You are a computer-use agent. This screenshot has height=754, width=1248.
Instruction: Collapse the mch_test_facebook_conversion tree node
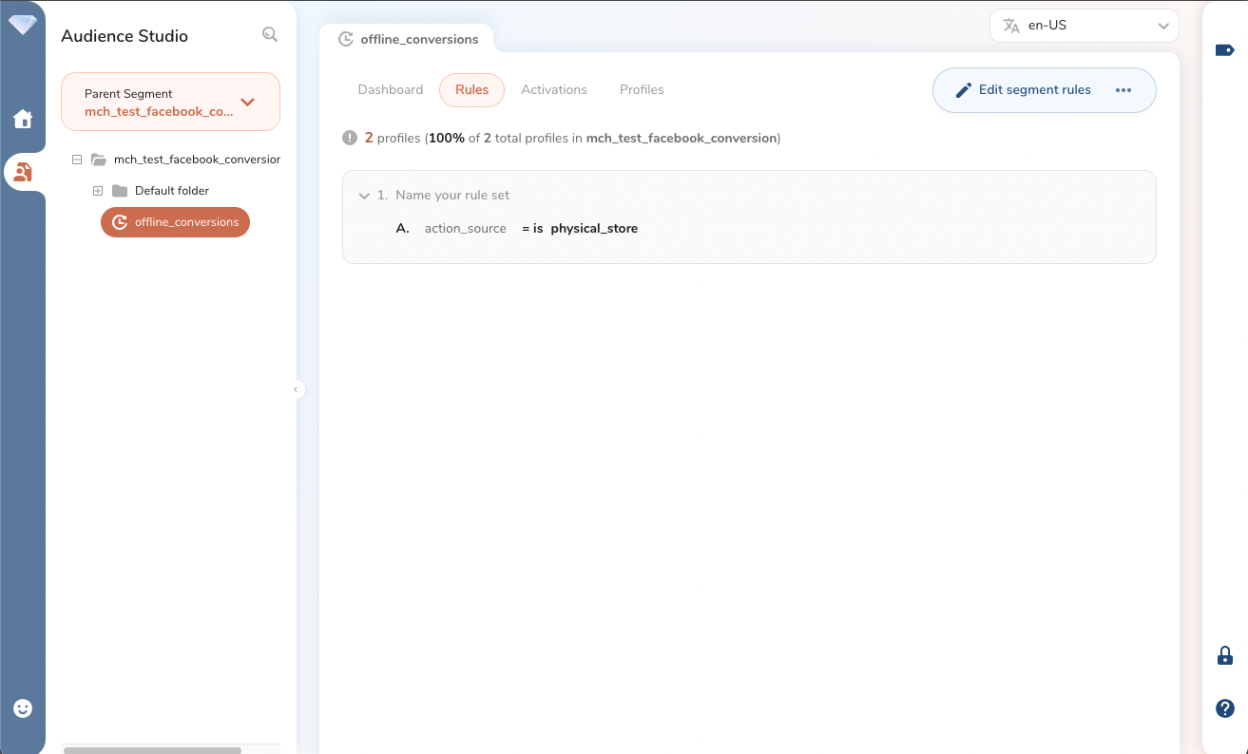click(x=77, y=160)
